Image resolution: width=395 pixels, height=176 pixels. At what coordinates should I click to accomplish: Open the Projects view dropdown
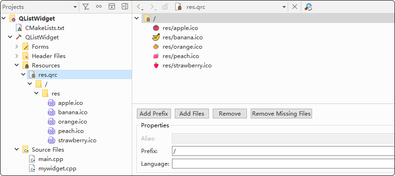point(75,7)
